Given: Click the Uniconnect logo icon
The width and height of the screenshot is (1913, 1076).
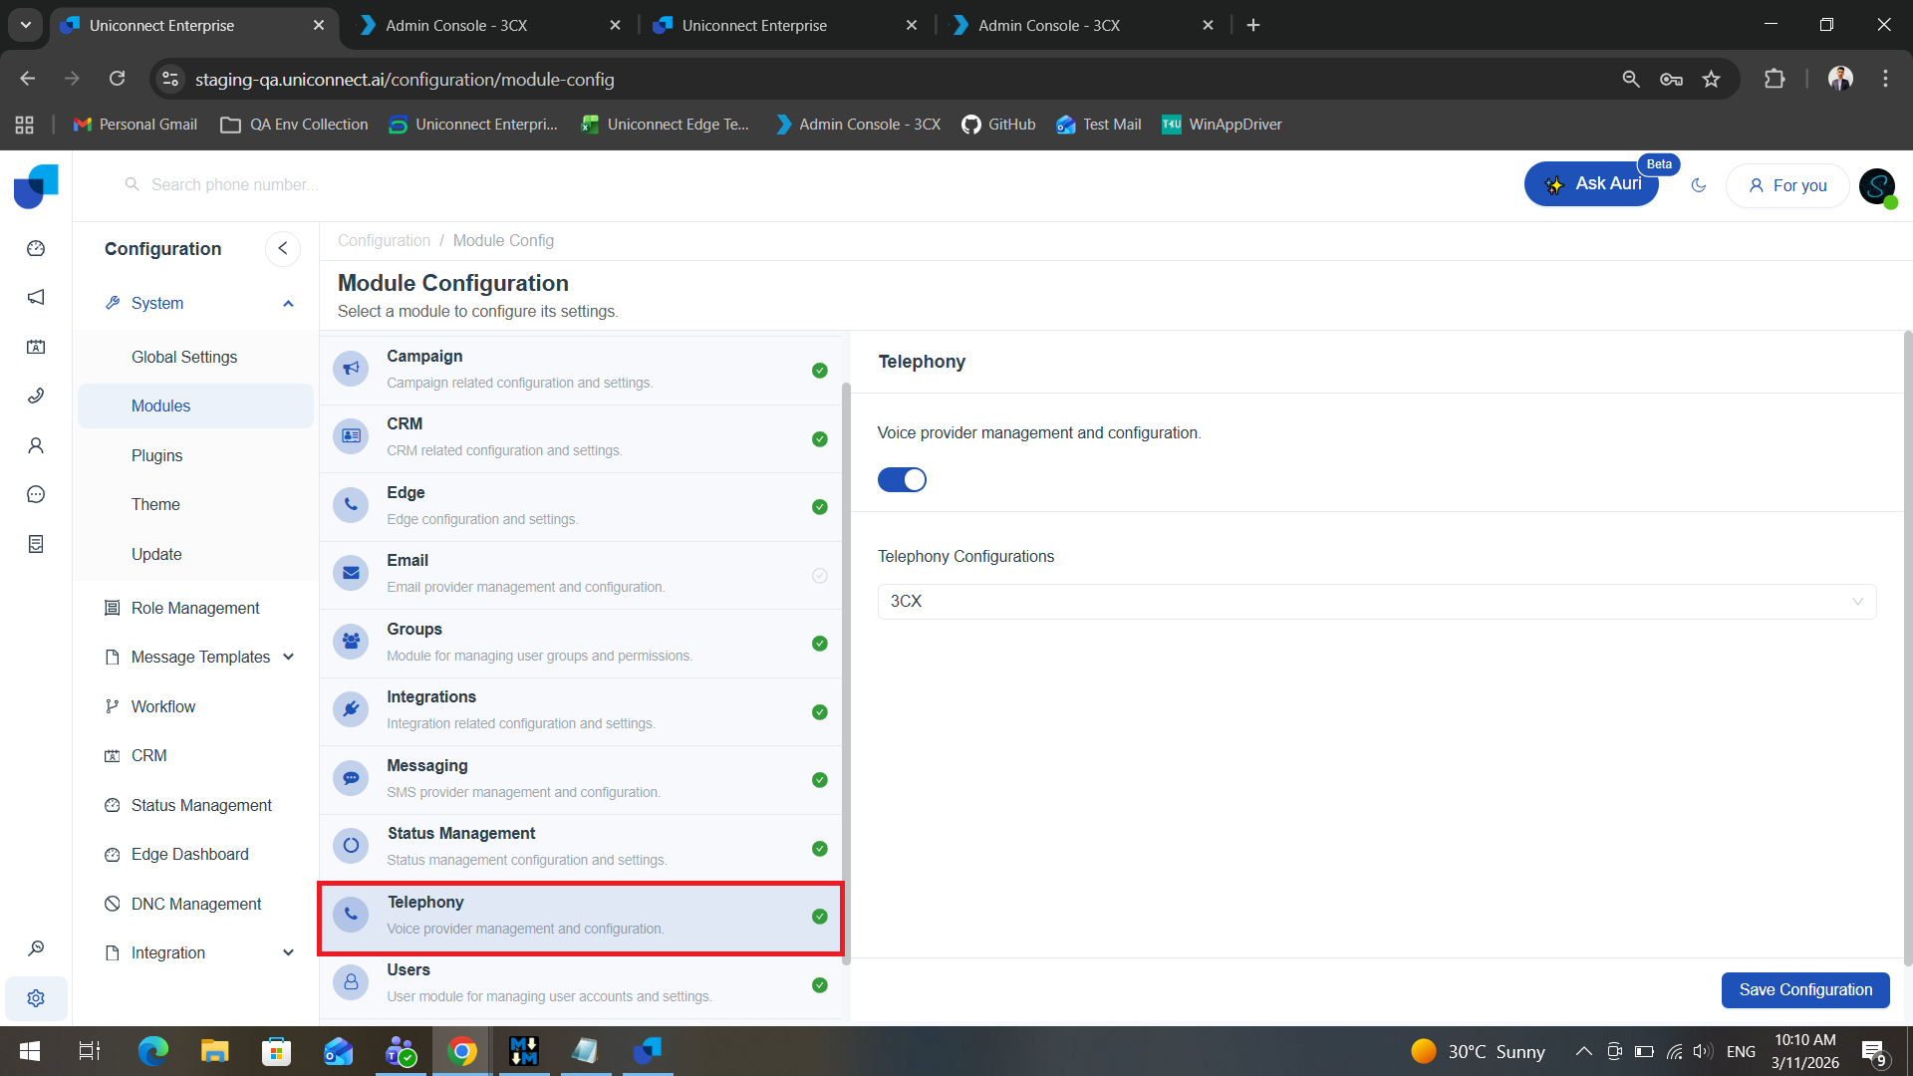Looking at the screenshot, I should 36,186.
